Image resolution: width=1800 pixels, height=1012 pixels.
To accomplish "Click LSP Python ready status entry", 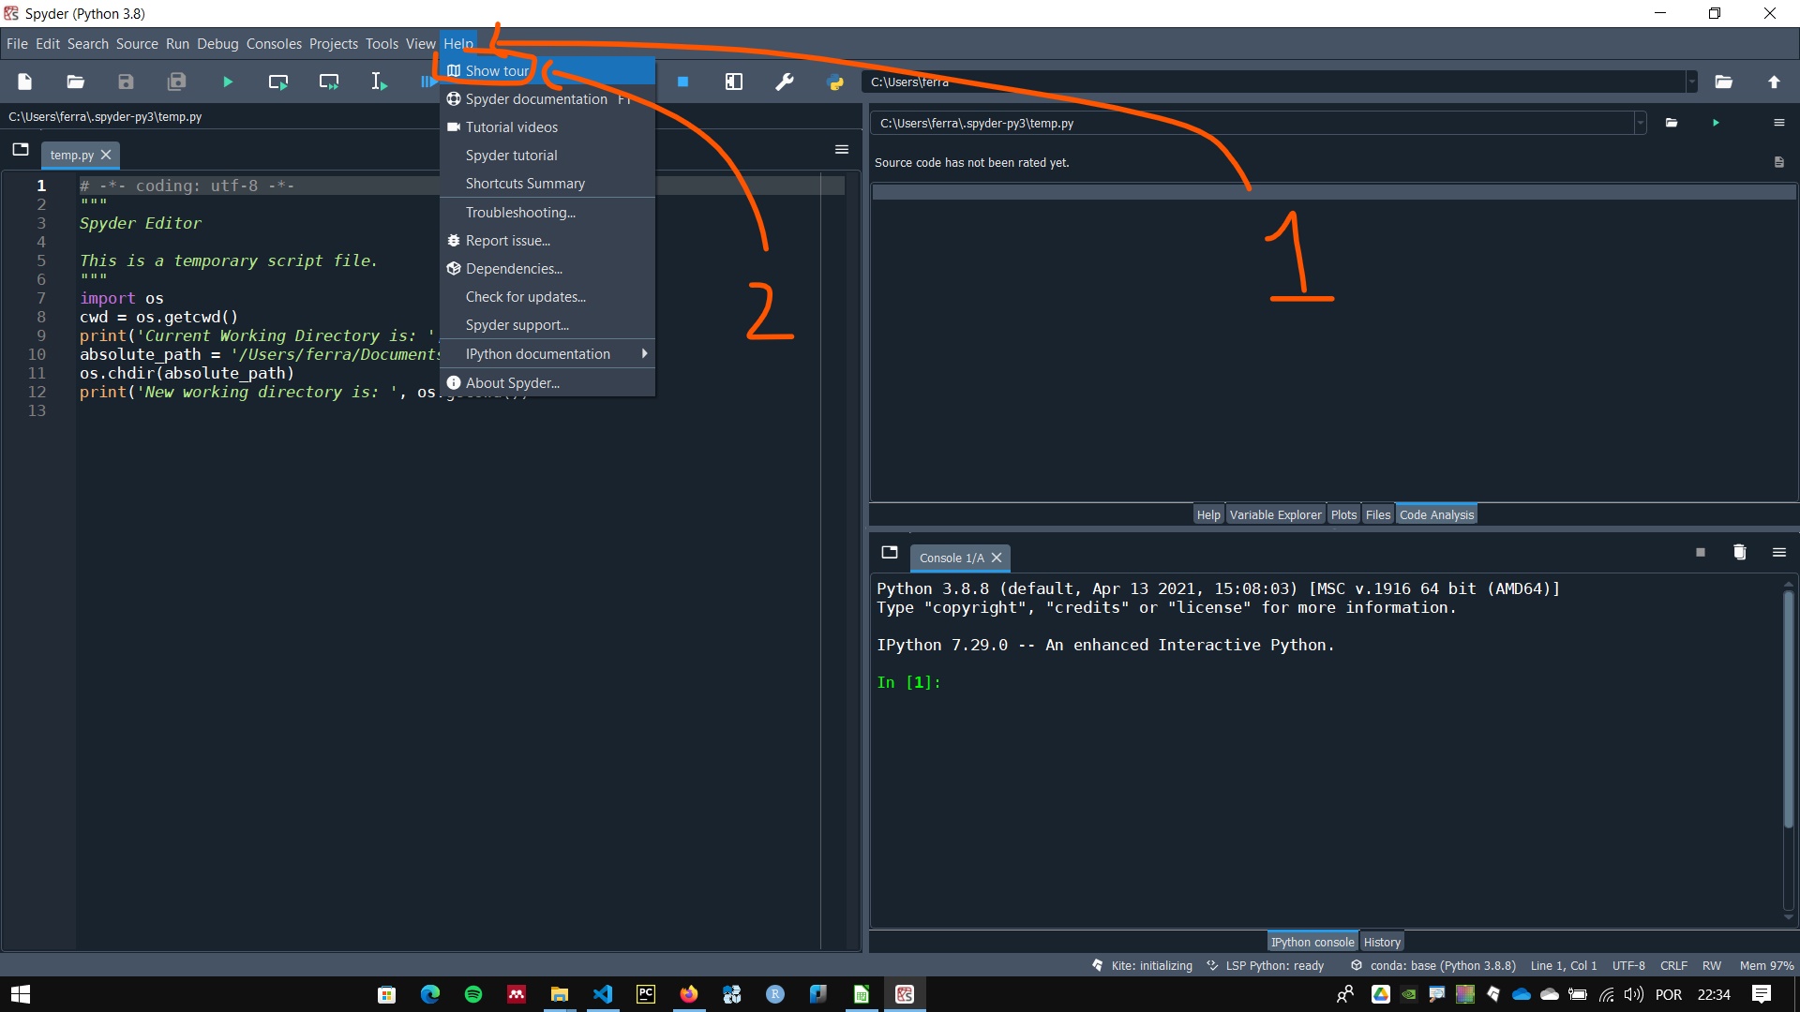I will tap(1265, 966).
